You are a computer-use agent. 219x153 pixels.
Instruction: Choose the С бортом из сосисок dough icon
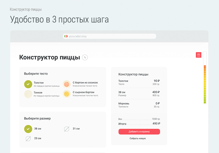pos(67,84)
